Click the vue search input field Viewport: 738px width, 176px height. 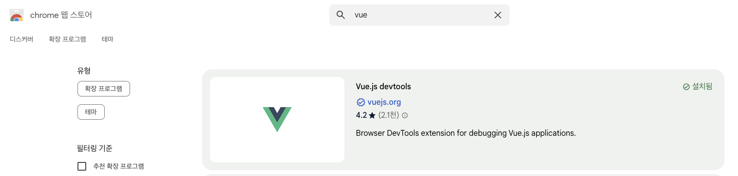[419, 15]
